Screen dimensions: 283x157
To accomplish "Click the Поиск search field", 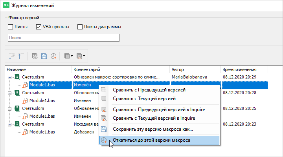I will pos(63,38).
